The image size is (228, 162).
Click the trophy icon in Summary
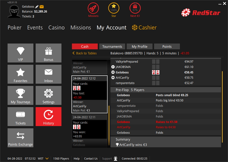(117, 145)
